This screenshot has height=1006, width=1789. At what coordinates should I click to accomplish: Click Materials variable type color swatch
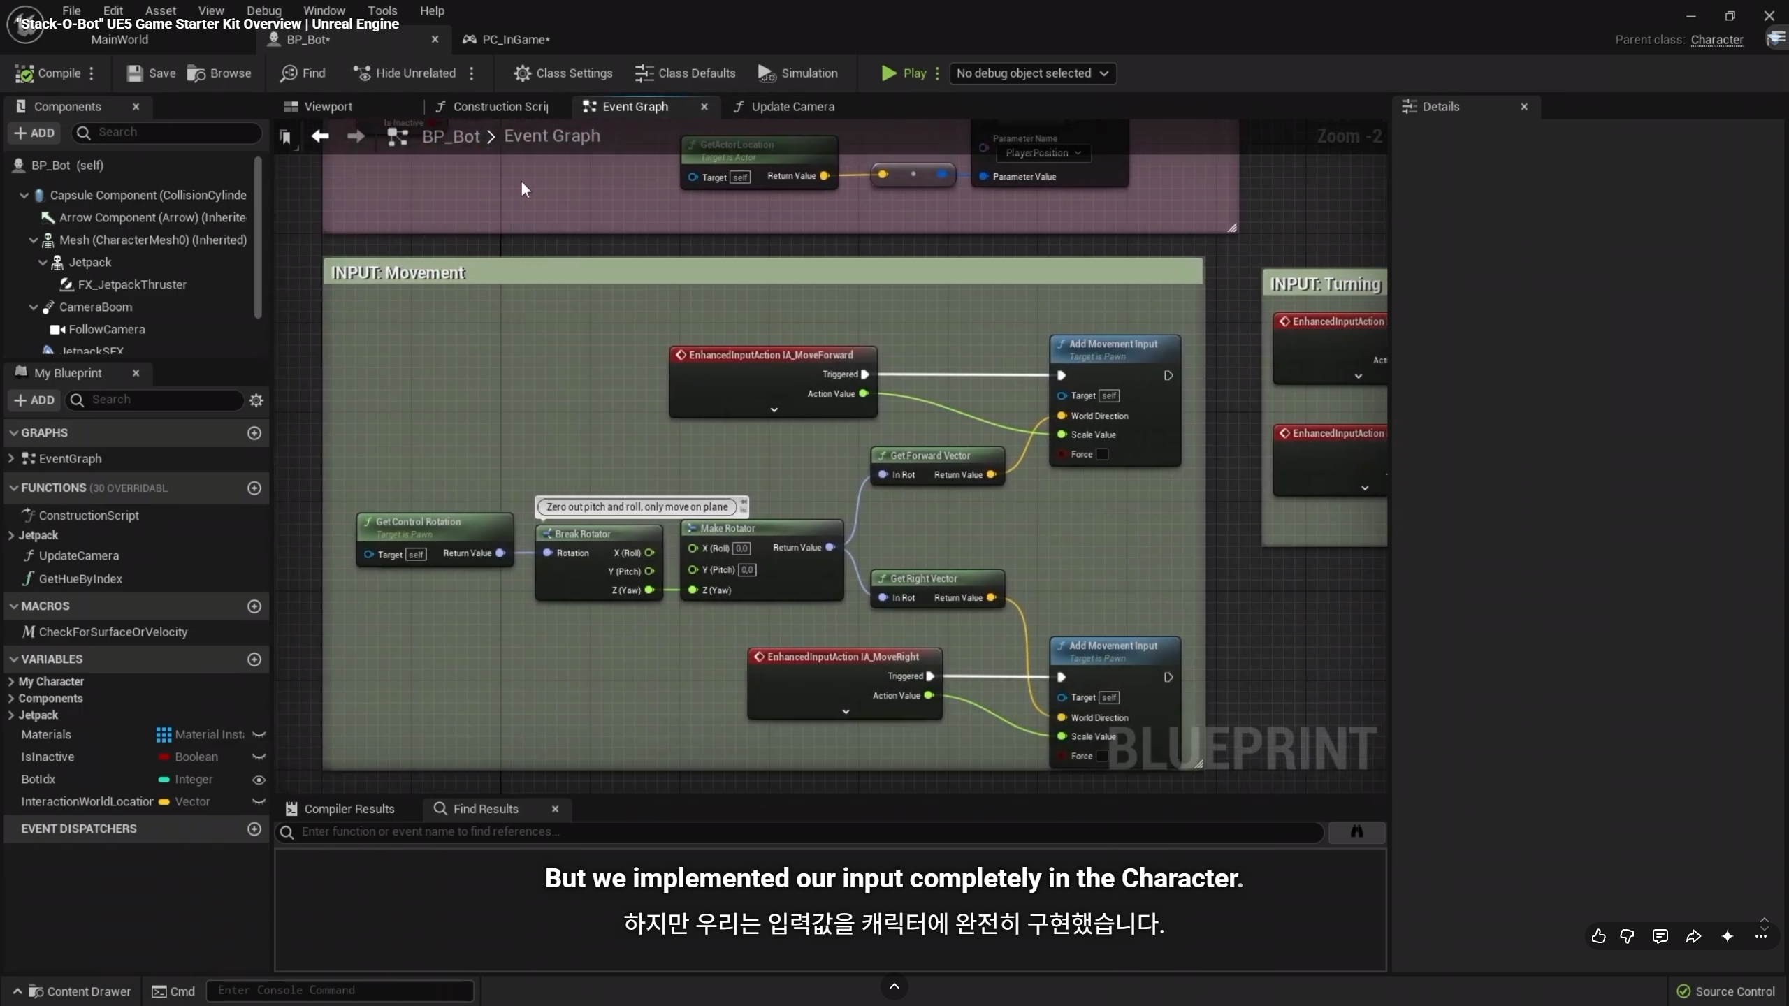coord(164,735)
